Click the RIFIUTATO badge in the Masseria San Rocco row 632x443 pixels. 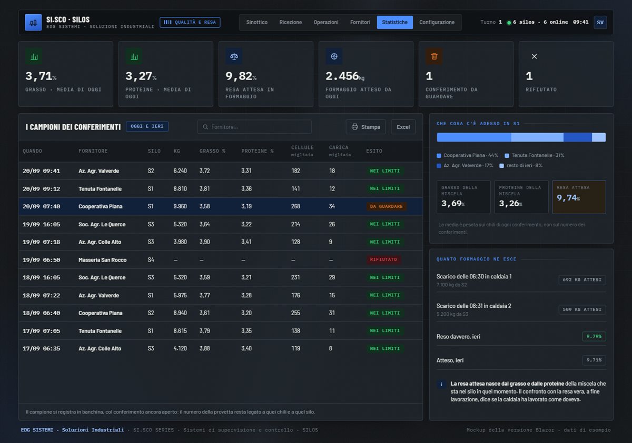(384, 260)
